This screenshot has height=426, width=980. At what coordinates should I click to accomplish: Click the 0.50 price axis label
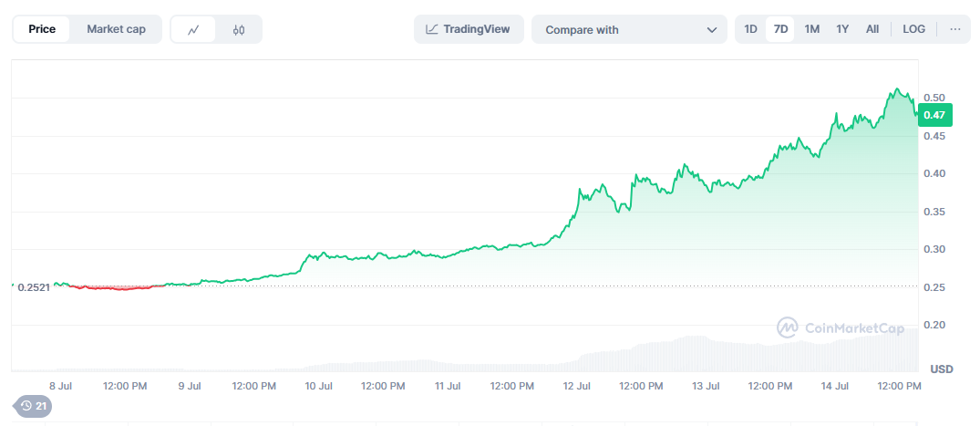(934, 98)
